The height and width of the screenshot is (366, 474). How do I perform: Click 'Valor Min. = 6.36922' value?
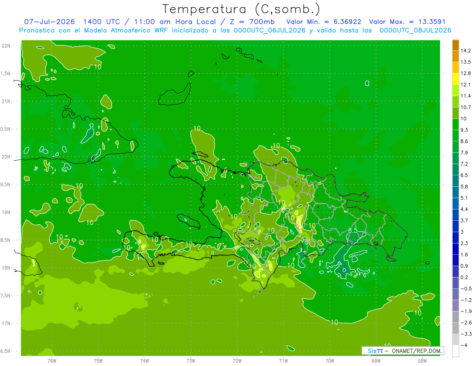tap(324, 22)
